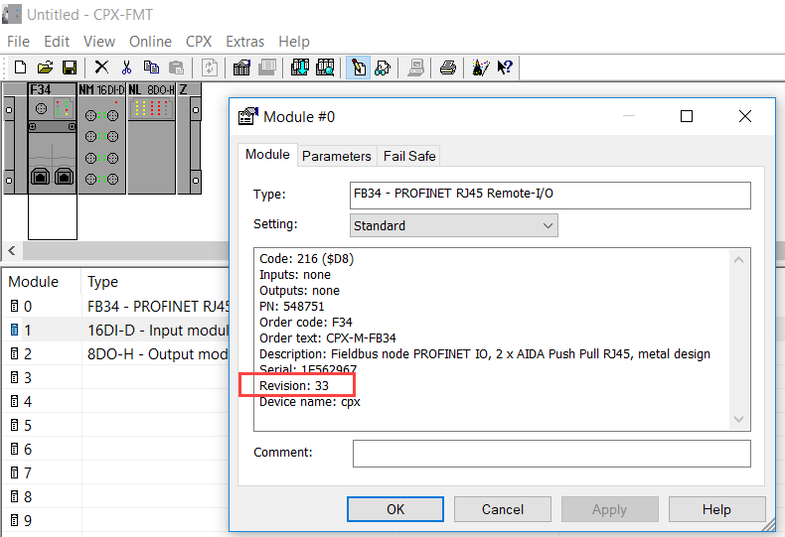Open the File menu
This screenshot has height=537, width=785.
(19, 42)
